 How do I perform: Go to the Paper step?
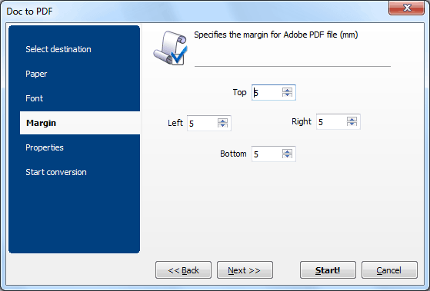[x=36, y=74]
